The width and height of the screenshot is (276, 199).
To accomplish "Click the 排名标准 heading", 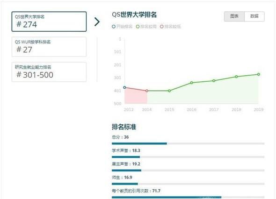I will coord(124,127).
